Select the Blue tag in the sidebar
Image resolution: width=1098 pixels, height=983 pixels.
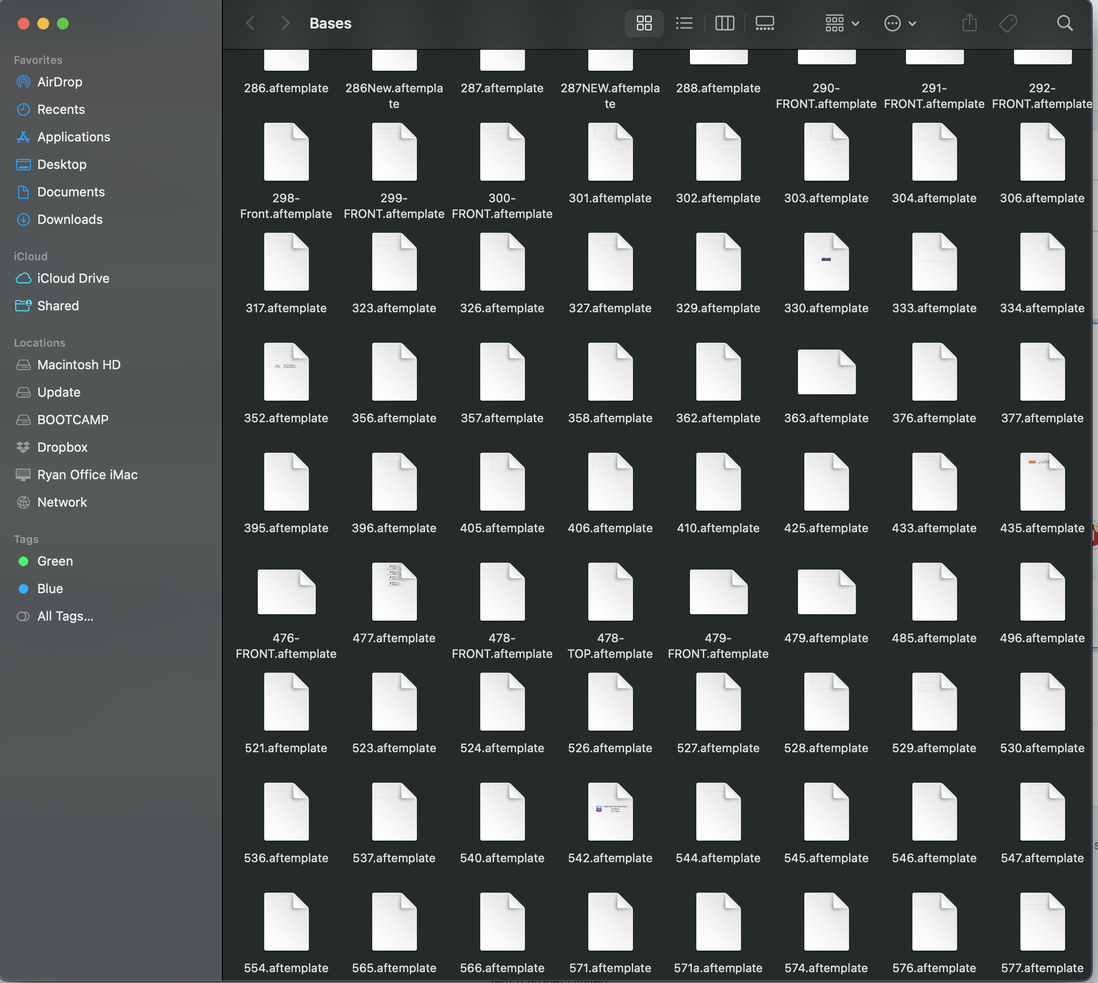[x=50, y=588]
